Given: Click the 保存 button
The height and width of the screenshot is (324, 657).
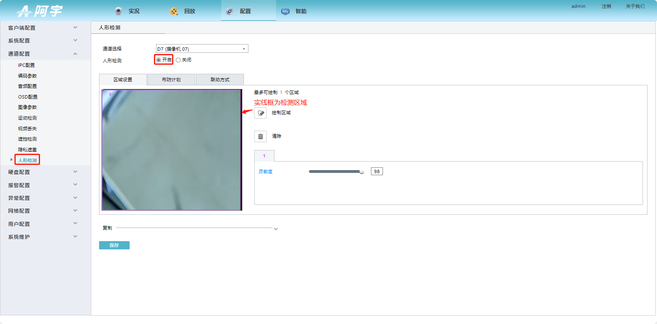Looking at the screenshot, I should coord(114,245).
